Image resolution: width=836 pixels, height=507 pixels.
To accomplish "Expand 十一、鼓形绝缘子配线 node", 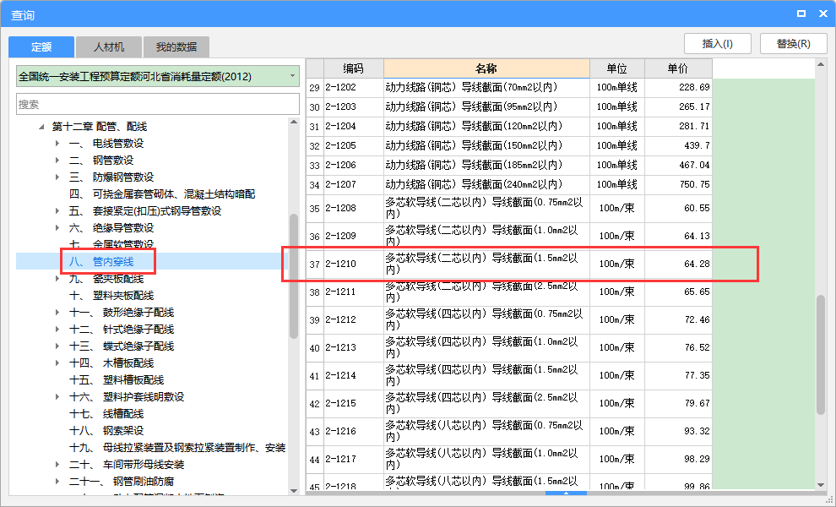I will pyautogui.click(x=57, y=313).
